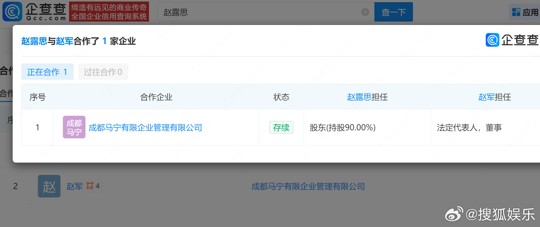Click 赵军 in the 担任 column header
Screen dimensions: 540x227
point(486,97)
